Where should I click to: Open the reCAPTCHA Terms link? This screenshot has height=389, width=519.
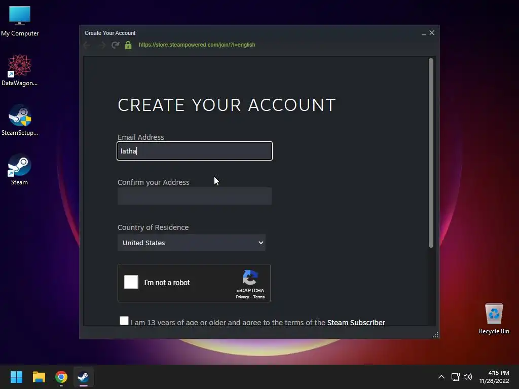click(x=259, y=297)
